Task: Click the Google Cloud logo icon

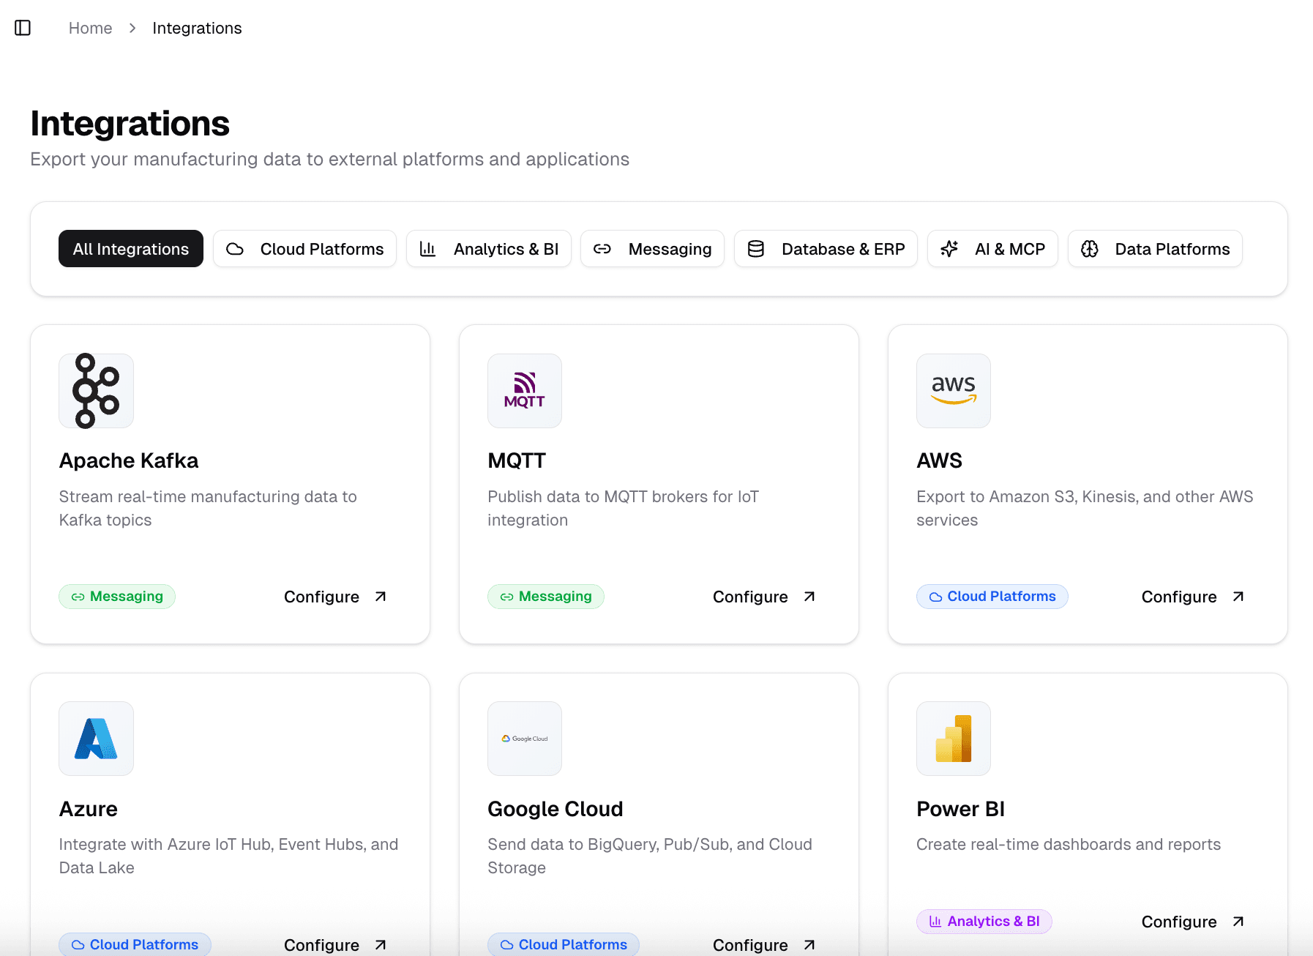Action: pyautogui.click(x=524, y=739)
